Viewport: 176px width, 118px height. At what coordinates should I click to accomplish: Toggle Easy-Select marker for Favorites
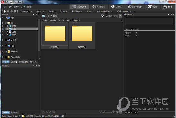click(x=3, y=51)
